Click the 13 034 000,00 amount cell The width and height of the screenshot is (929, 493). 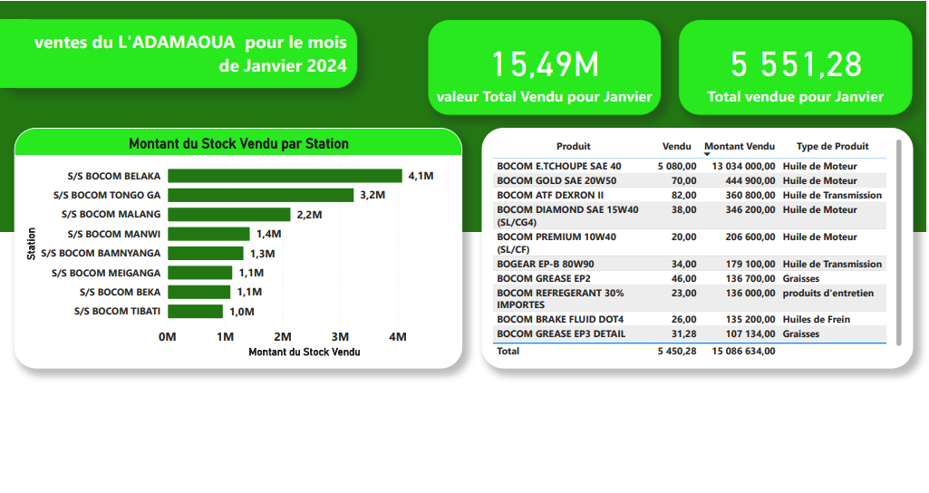(x=743, y=167)
